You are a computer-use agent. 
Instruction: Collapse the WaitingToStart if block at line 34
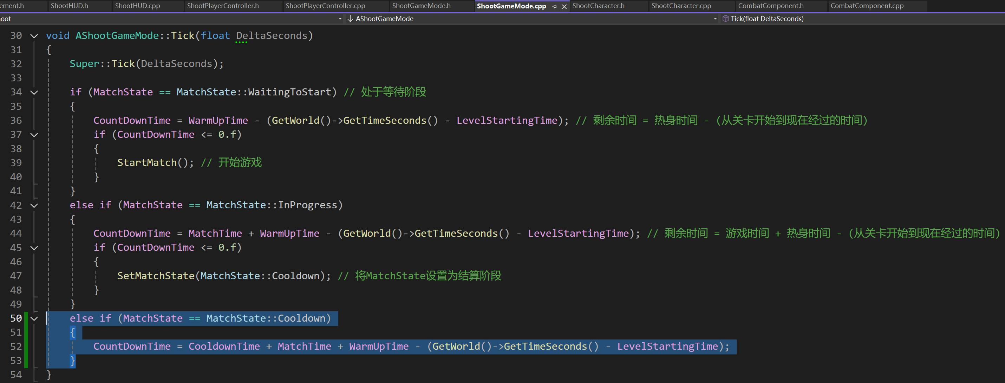click(x=34, y=92)
